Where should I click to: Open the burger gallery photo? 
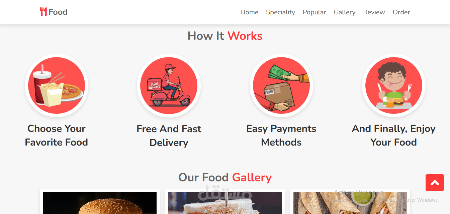(100, 203)
